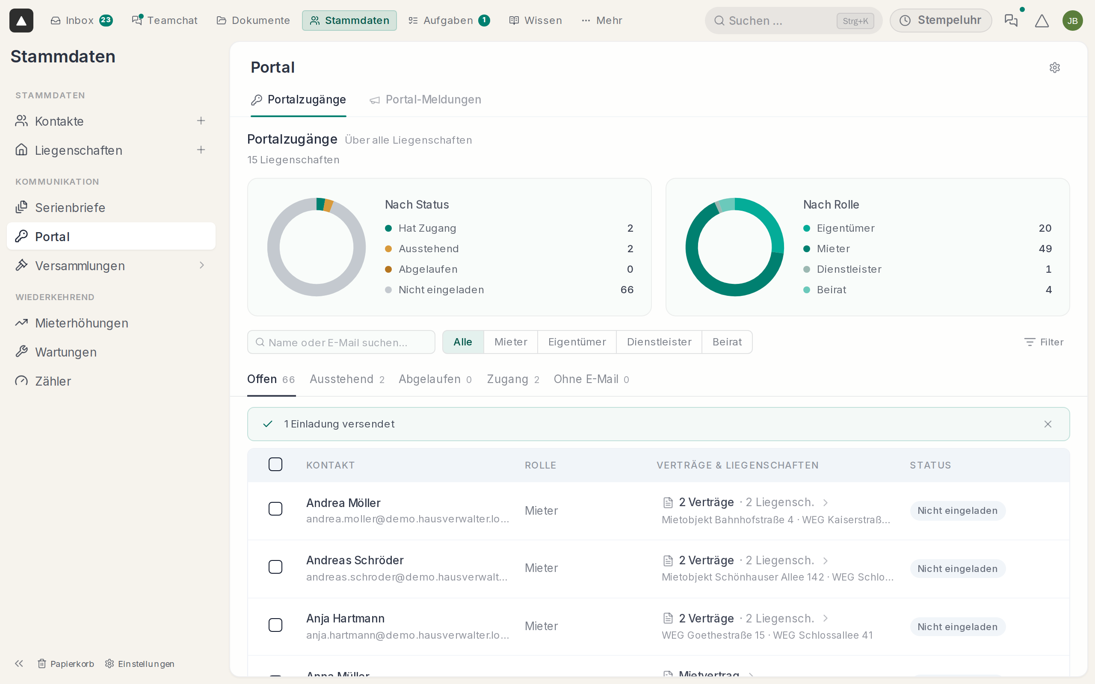Screen dimensions: 1095x684
Task: Select all contacts with header checkbox
Action: click(275, 464)
